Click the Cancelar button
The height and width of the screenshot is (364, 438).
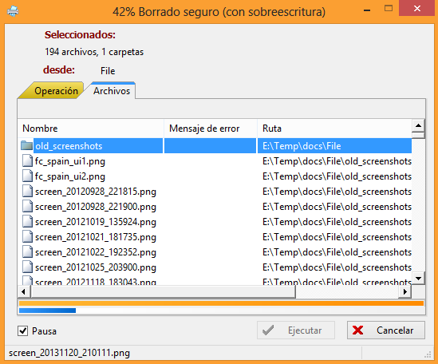(386, 330)
